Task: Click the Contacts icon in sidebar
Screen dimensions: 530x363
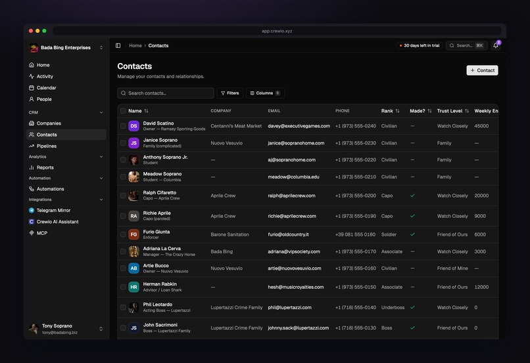Action: pyautogui.click(x=32, y=135)
